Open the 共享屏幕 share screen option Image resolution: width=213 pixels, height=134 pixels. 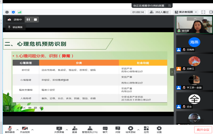point(59,130)
